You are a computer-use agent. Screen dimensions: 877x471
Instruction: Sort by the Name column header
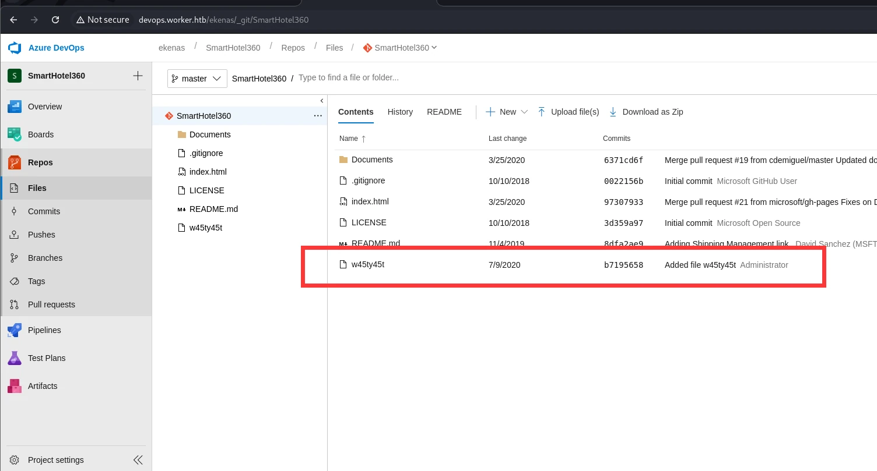point(352,139)
